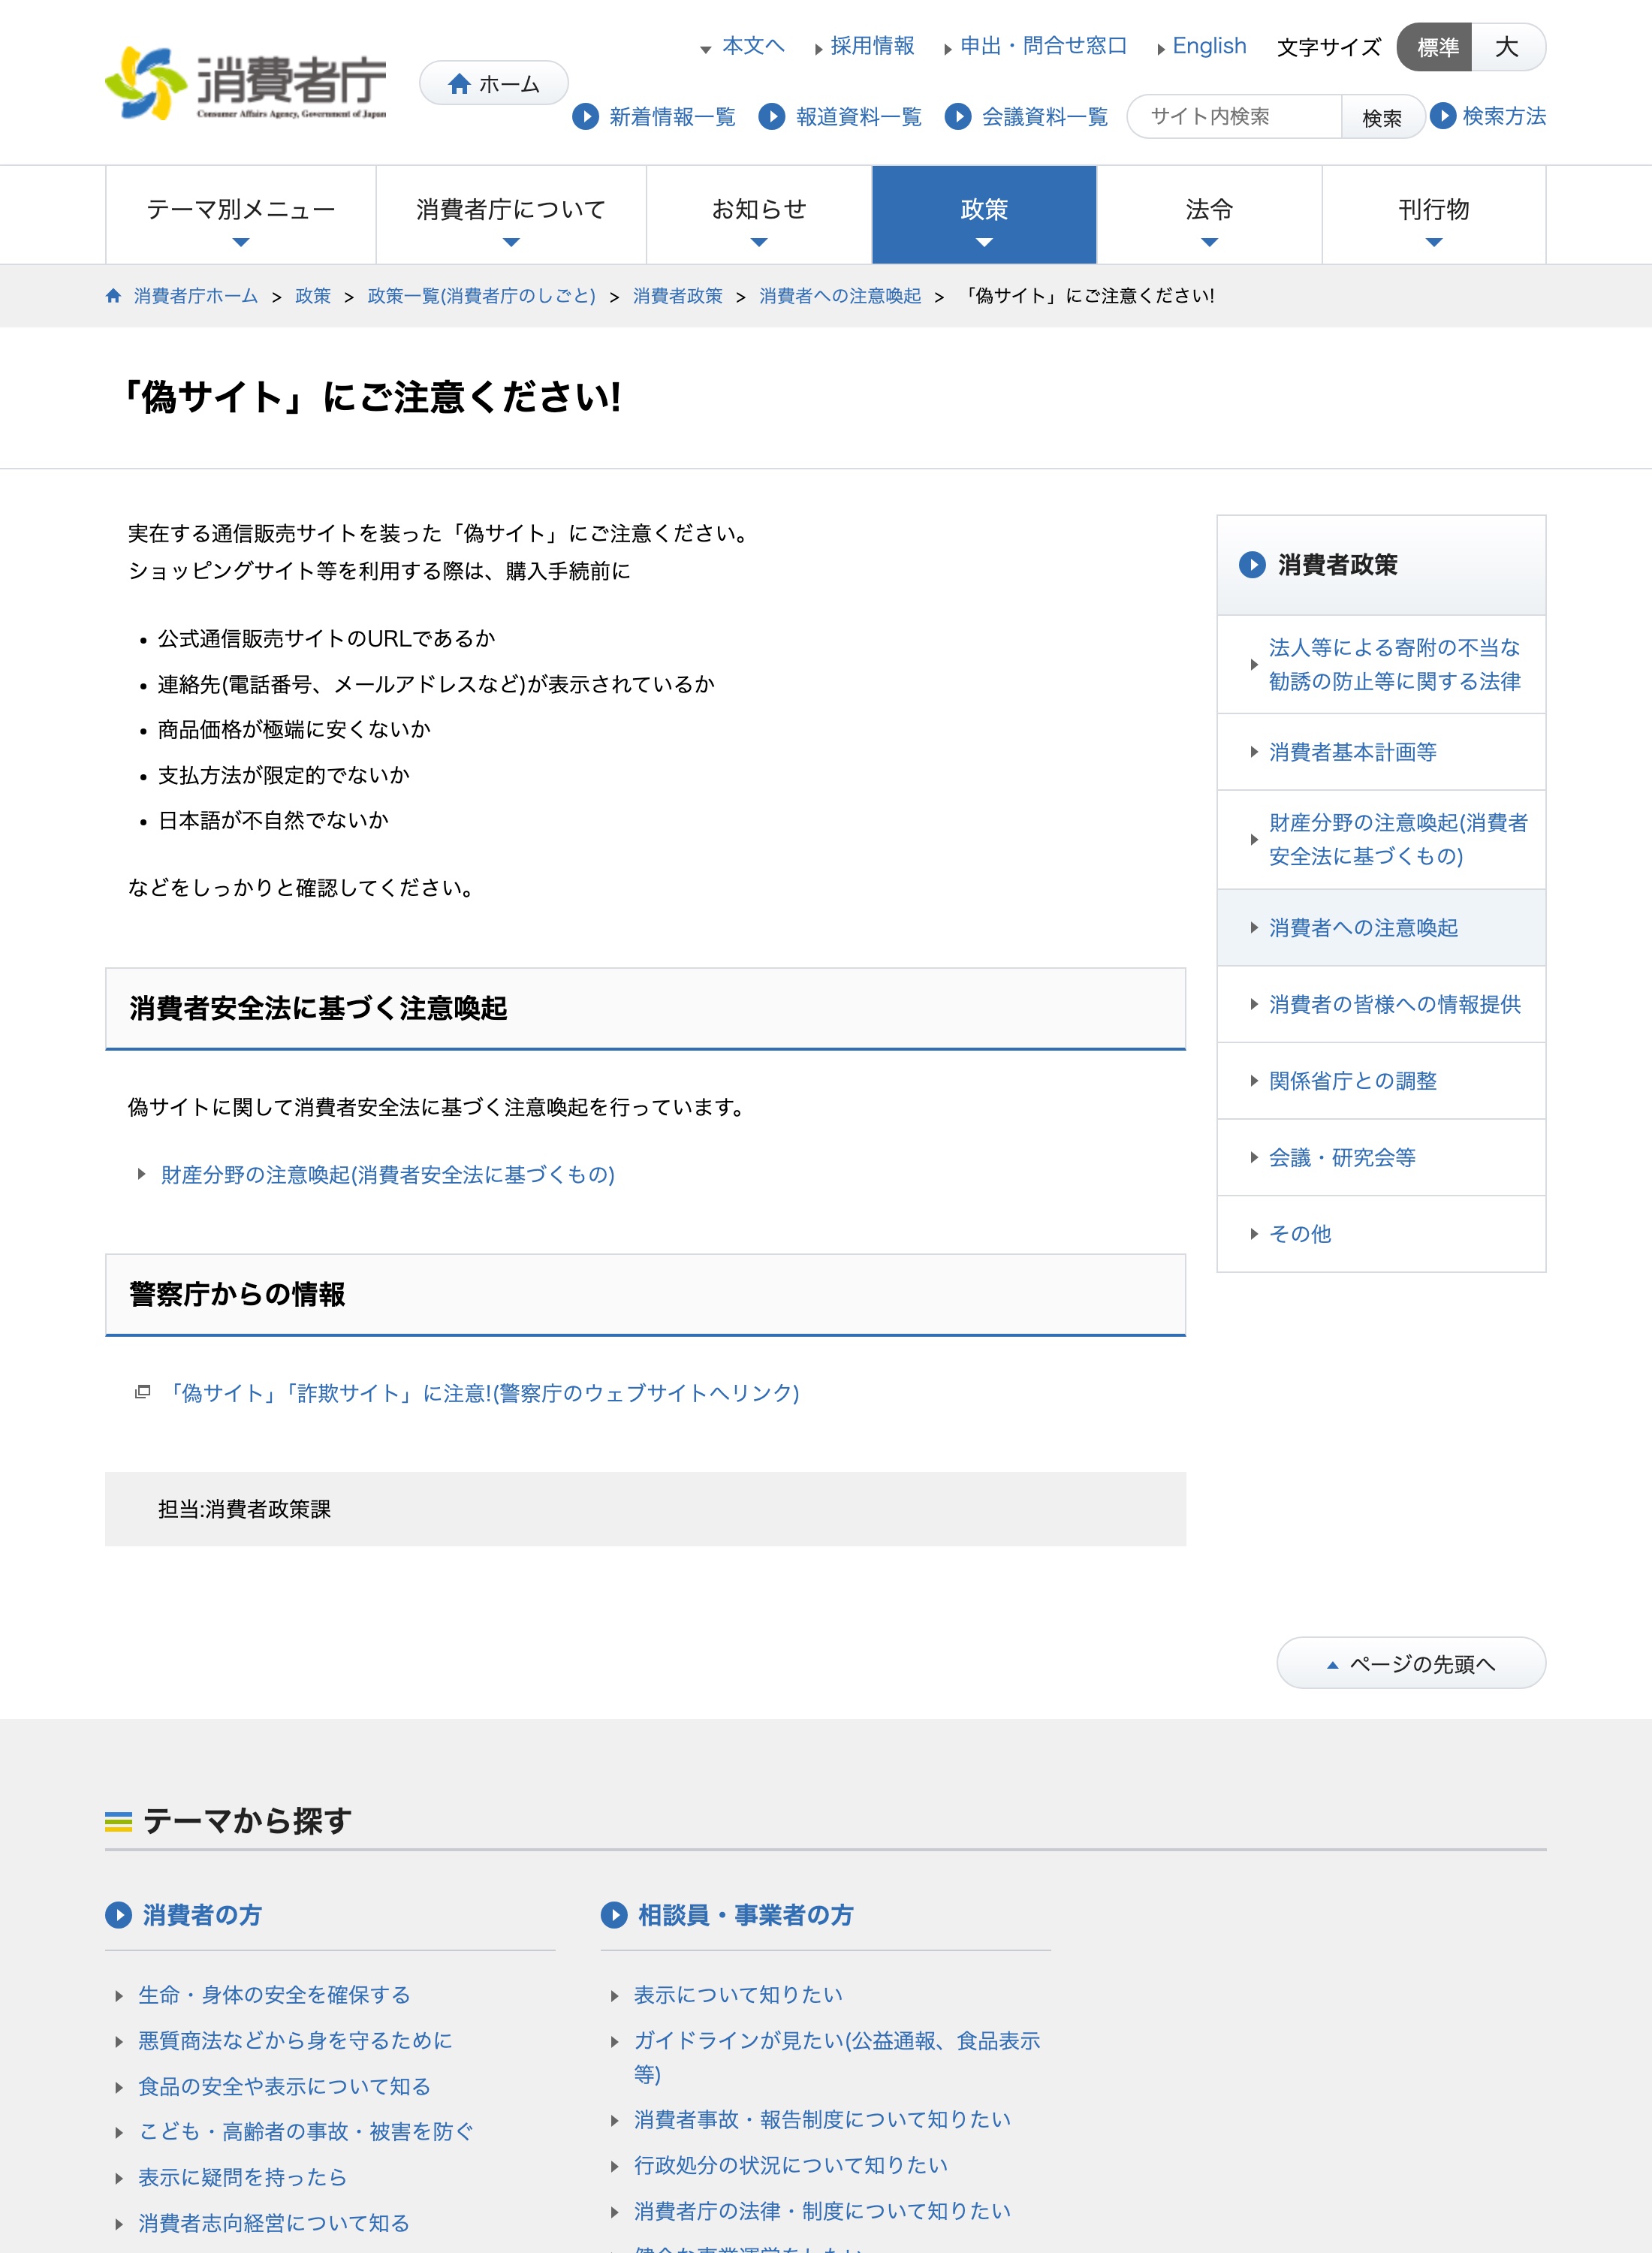Click 担当:消費者政策課 text

click(x=244, y=1509)
